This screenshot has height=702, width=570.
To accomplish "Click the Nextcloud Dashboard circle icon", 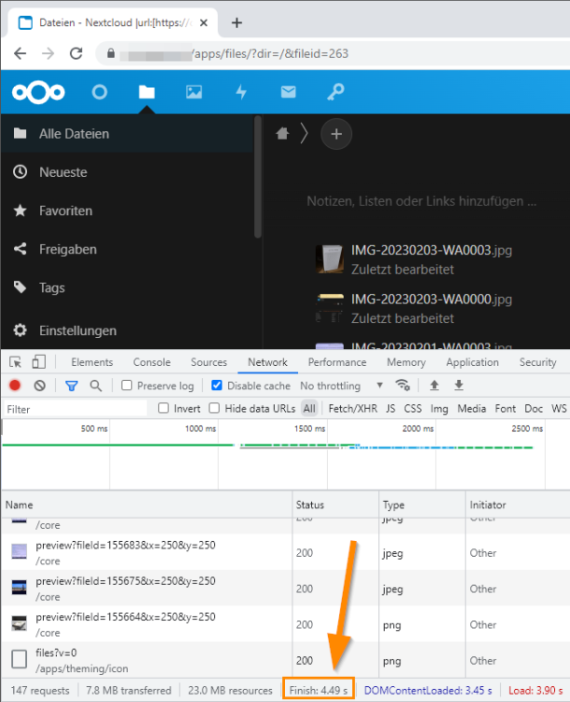I will 99,93.
